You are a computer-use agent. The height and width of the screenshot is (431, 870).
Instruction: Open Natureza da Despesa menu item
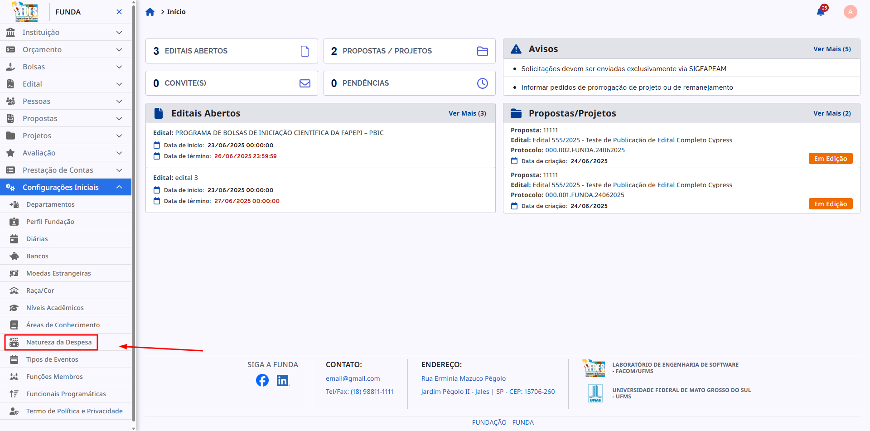pyautogui.click(x=58, y=342)
